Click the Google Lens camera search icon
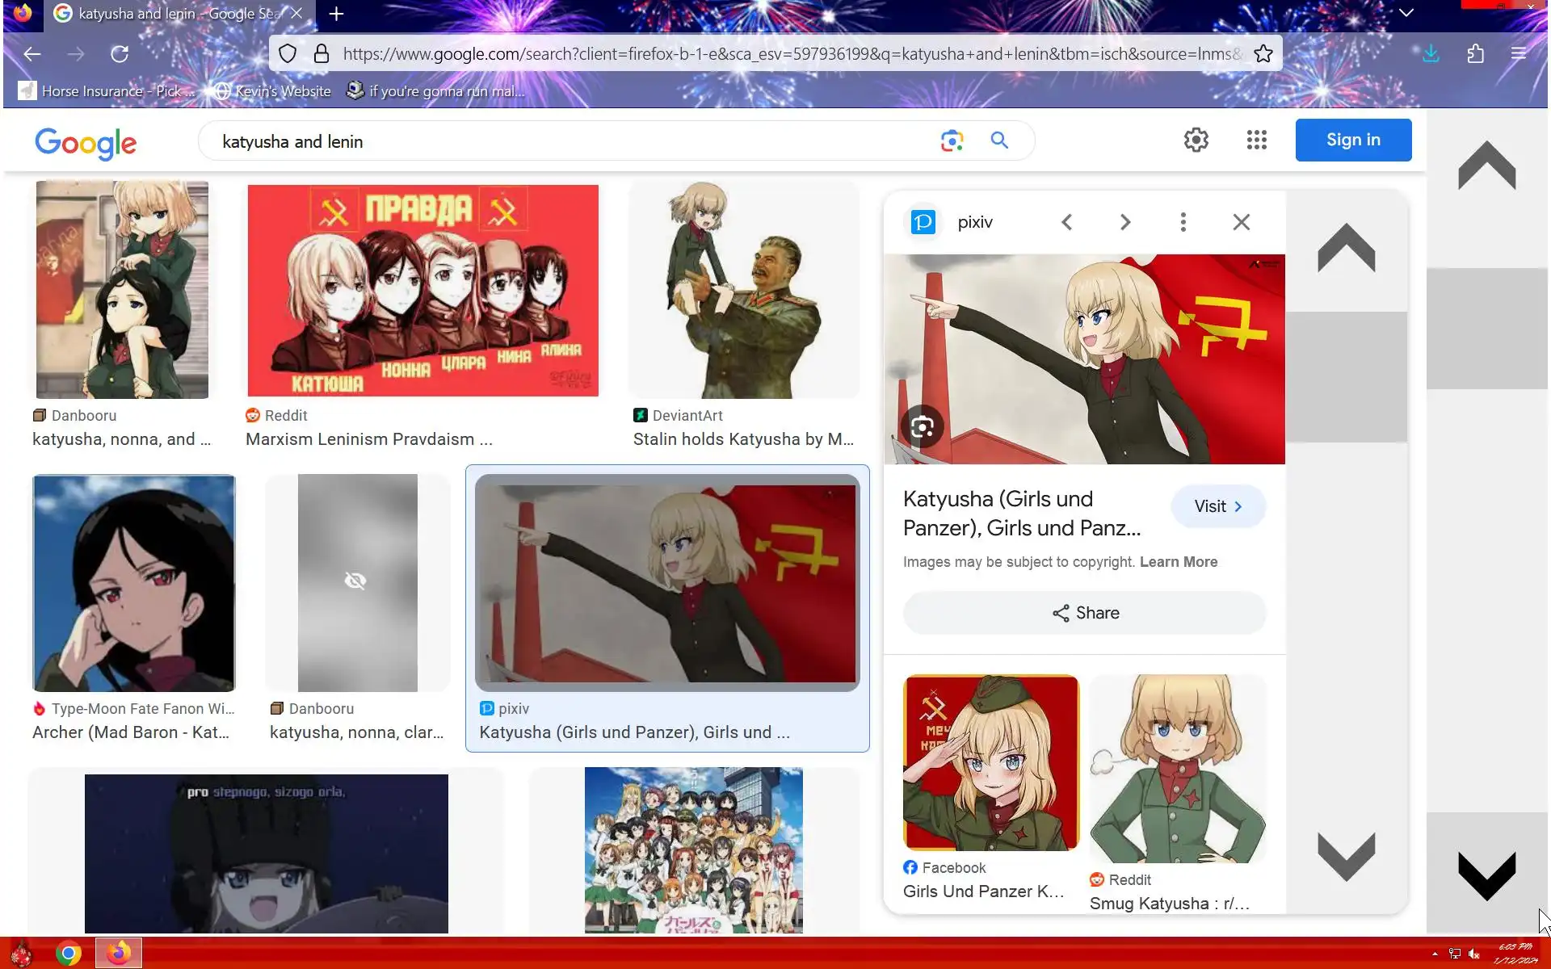The height and width of the screenshot is (969, 1551). pyautogui.click(x=952, y=141)
